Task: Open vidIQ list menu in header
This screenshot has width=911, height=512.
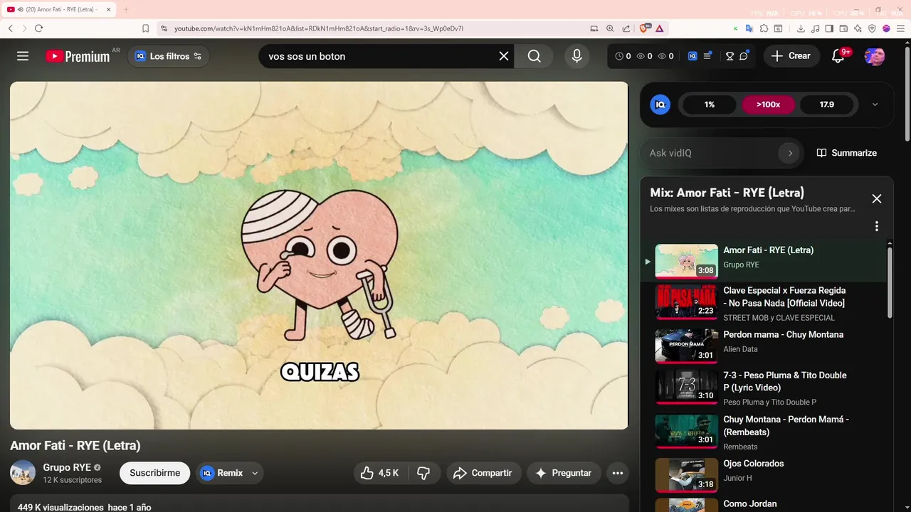Action: [707, 56]
